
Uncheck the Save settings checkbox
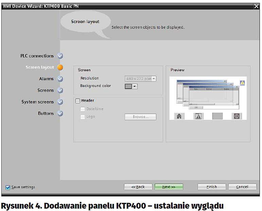click(8, 187)
